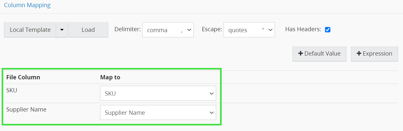Select the Supplier Name file column label

click(26, 110)
